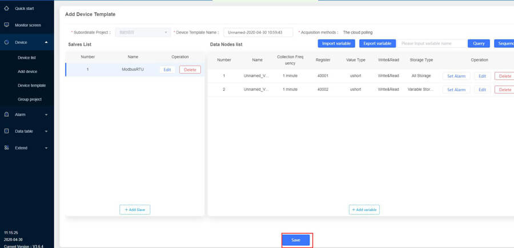The image size is (514, 248).
Task: Click the variable name search field
Action: pyautogui.click(x=432, y=43)
